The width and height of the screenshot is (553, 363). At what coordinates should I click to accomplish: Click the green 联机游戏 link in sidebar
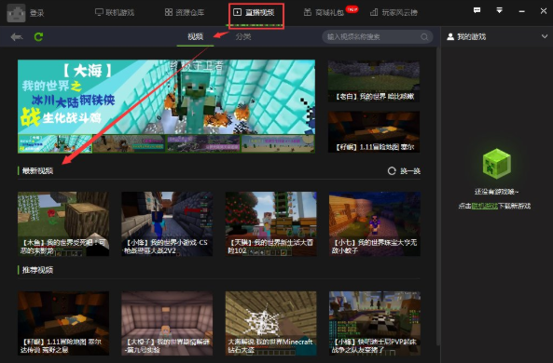pyautogui.click(x=485, y=206)
